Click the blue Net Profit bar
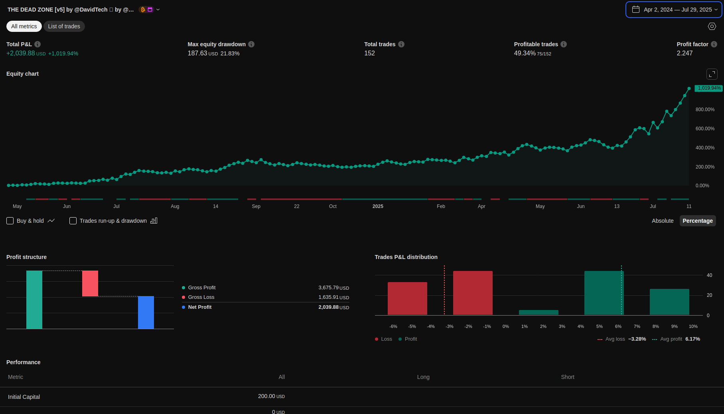 click(x=146, y=312)
